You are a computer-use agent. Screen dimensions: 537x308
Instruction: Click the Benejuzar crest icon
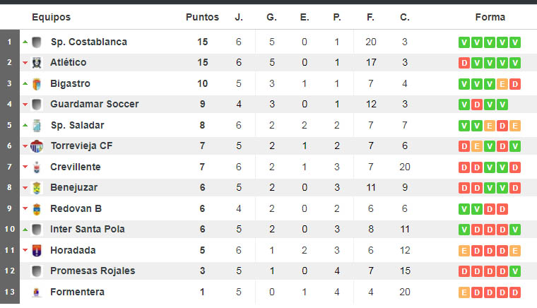click(37, 188)
